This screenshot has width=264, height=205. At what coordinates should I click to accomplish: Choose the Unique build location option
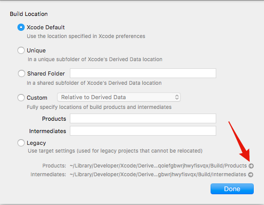click(x=21, y=50)
